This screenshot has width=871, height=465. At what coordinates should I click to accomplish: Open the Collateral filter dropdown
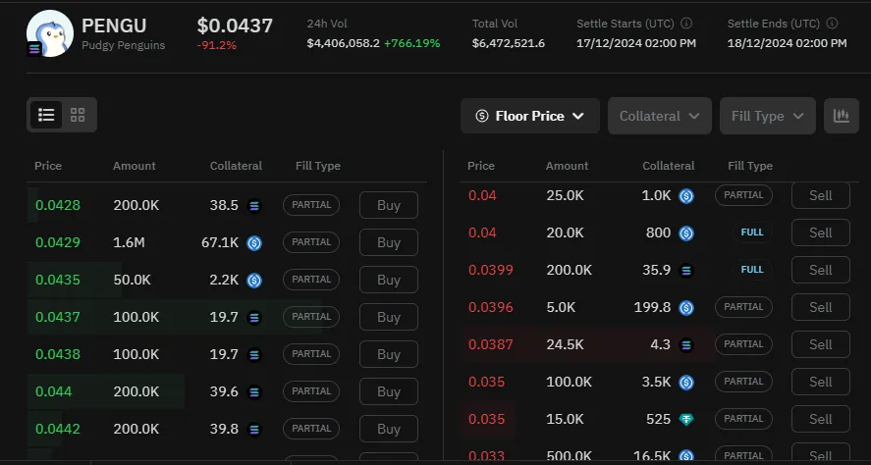point(659,116)
